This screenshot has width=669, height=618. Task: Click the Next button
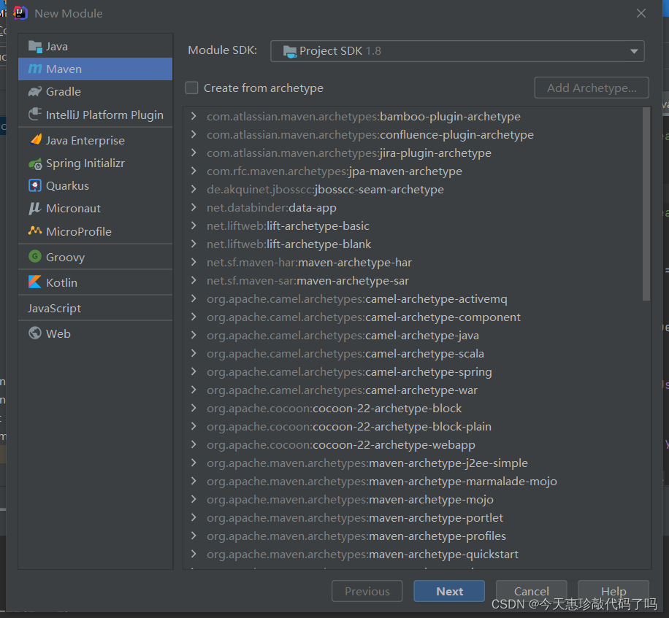click(449, 591)
